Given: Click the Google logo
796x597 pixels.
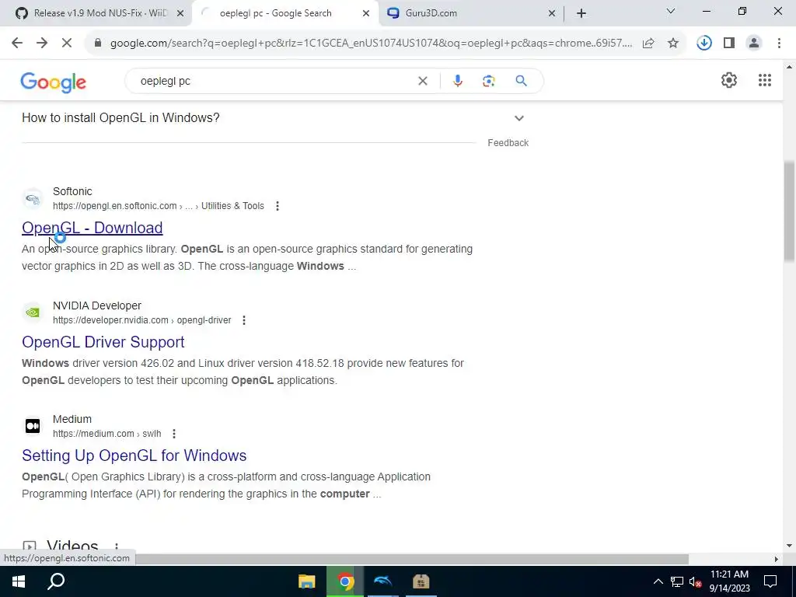Looking at the screenshot, I should click(54, 82).
